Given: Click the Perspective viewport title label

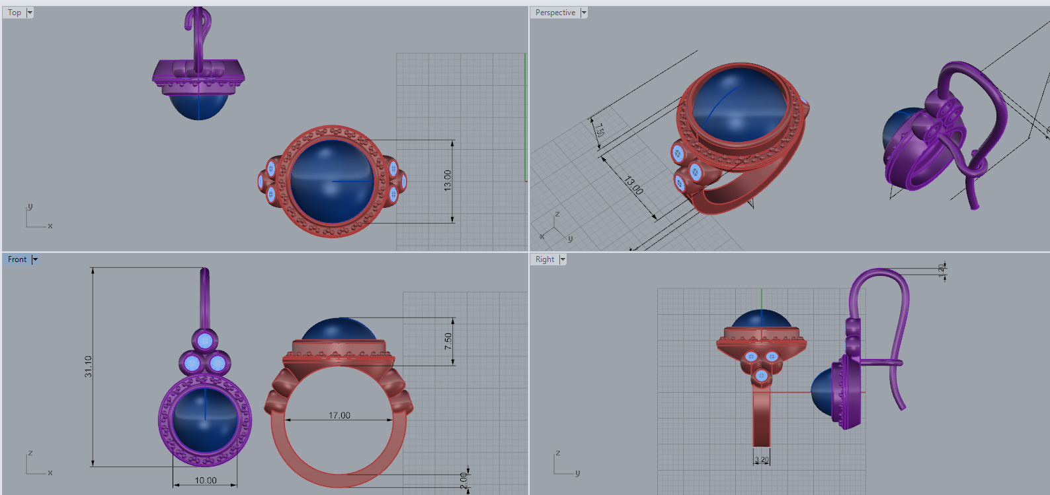Looking at the screenshot, I should point(555,13).
